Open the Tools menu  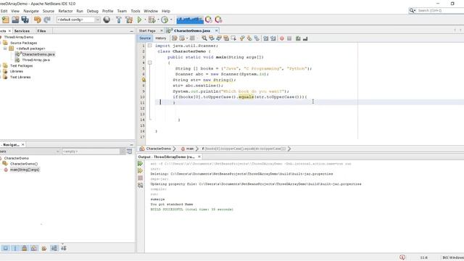click(136, 11)
